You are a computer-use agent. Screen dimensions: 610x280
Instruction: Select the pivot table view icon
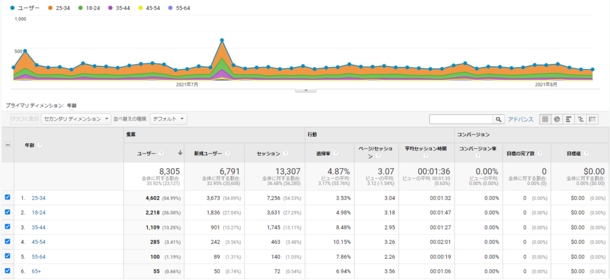[x=592, y=119]
